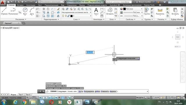Click the Copy objects tool icon

click(44, 12)
